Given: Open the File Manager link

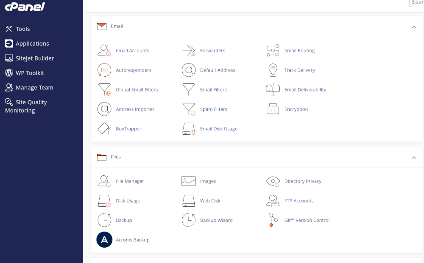Looking at the screenshot, I should (130, 181).
